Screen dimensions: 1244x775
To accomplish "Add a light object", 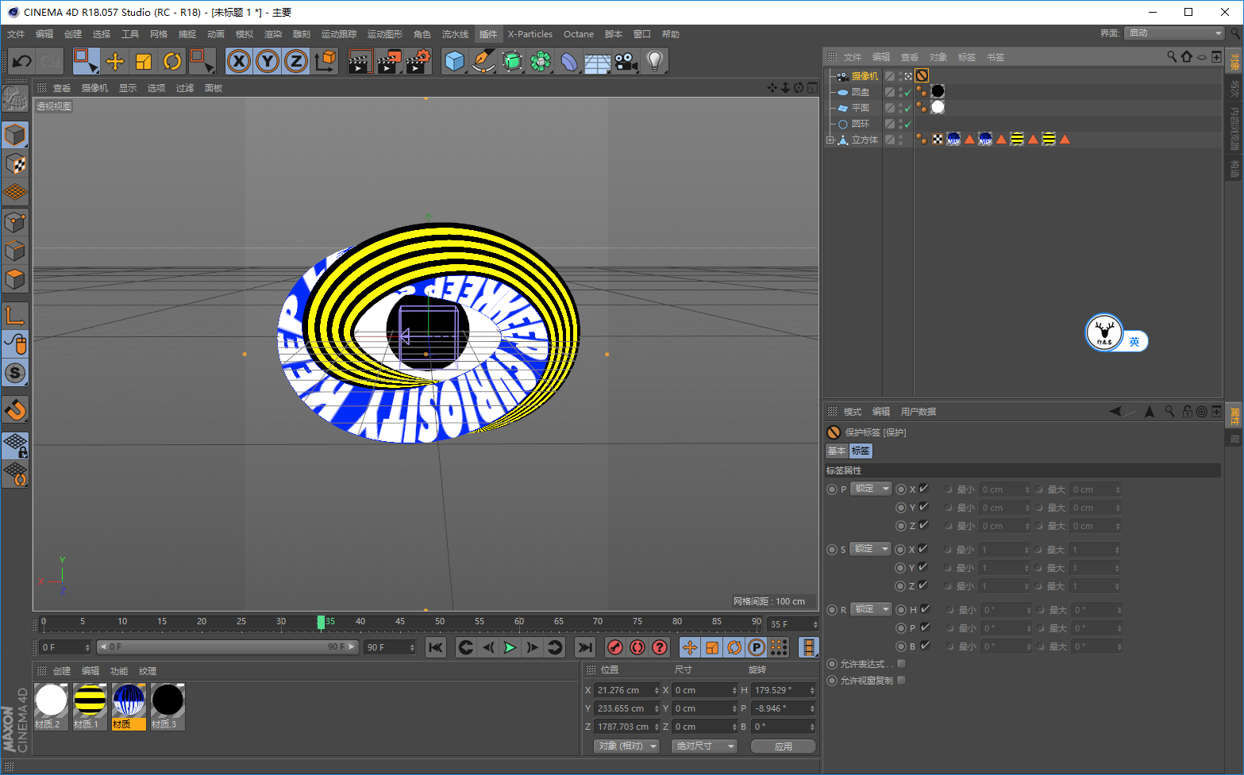I will (x=654, y=61).
